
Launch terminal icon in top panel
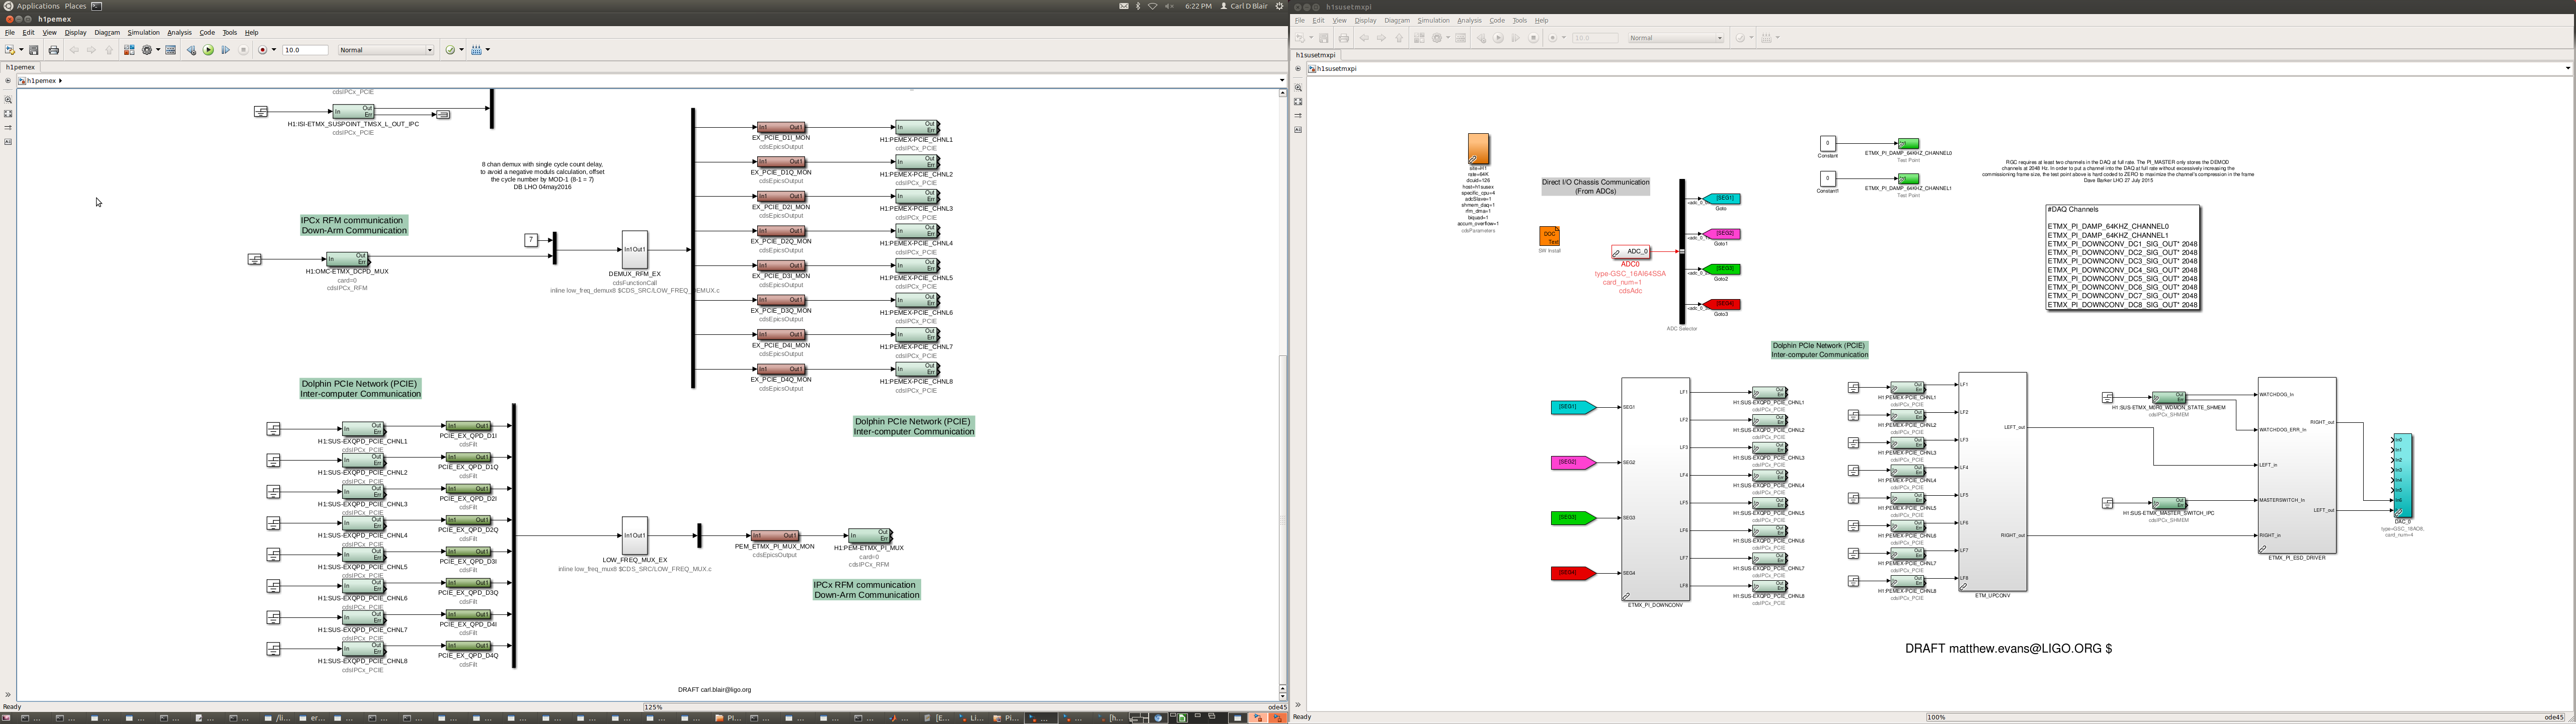(x=97, y=6)
